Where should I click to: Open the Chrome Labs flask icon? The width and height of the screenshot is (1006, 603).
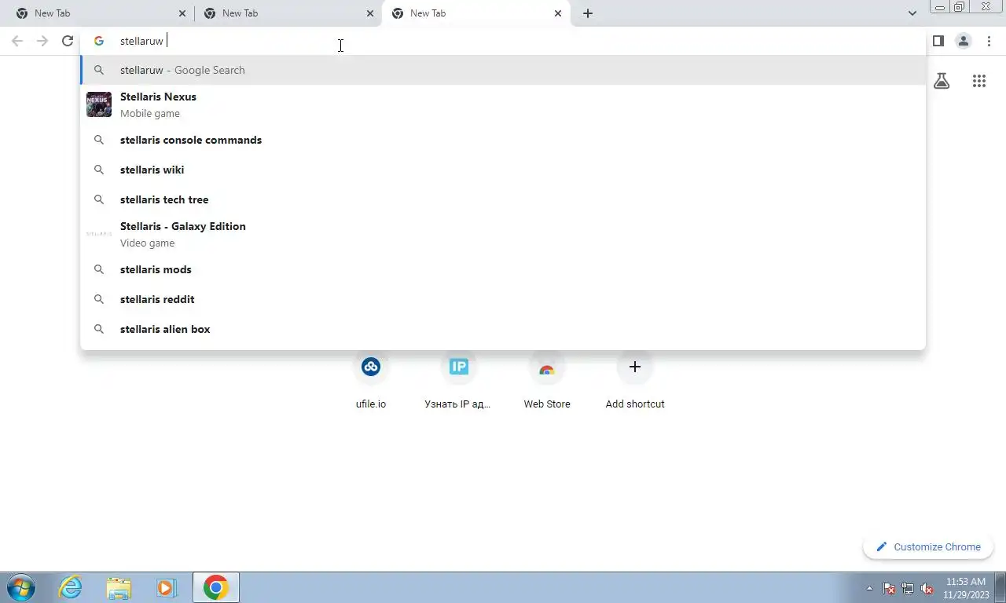(x=942, y=81)
